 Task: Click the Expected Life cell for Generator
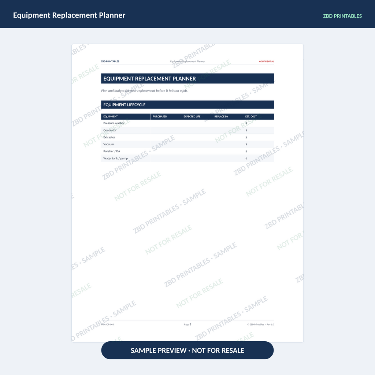(x=197, y=130)
